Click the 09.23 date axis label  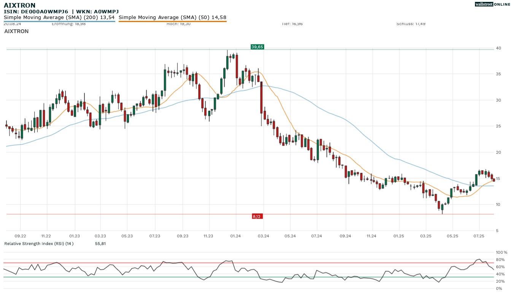tap(183, 236)
